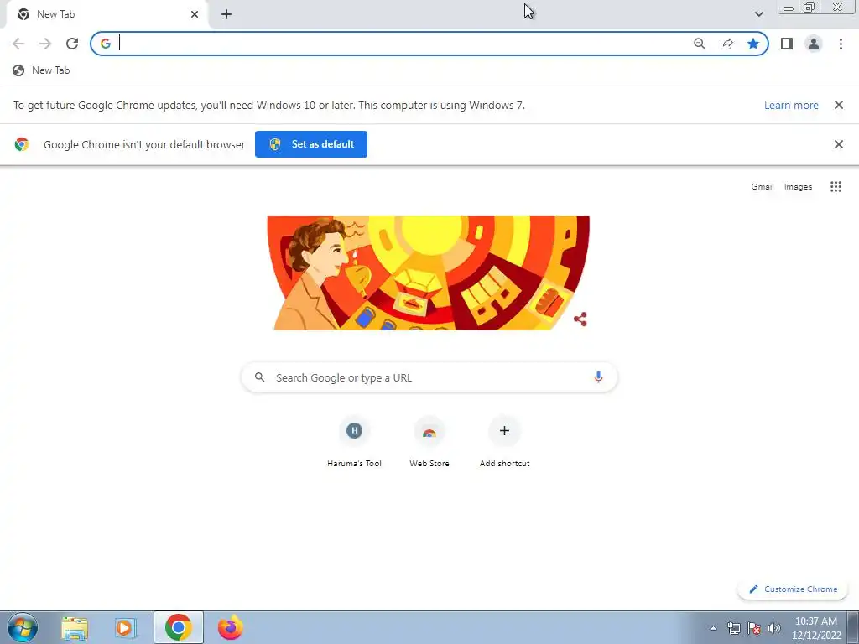Go forward using the forward arrow
The width and height of the screenshot is (859, 644).
pyautogui.click(x=45, y=44)
